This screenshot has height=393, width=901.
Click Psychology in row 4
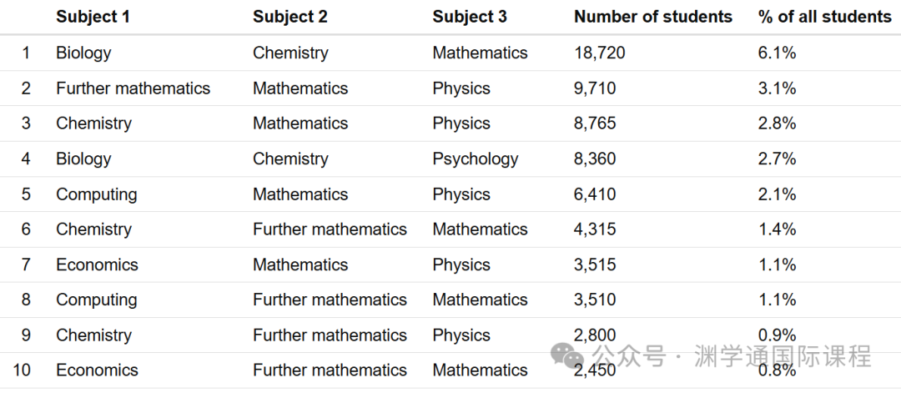[x=476, y=159]
